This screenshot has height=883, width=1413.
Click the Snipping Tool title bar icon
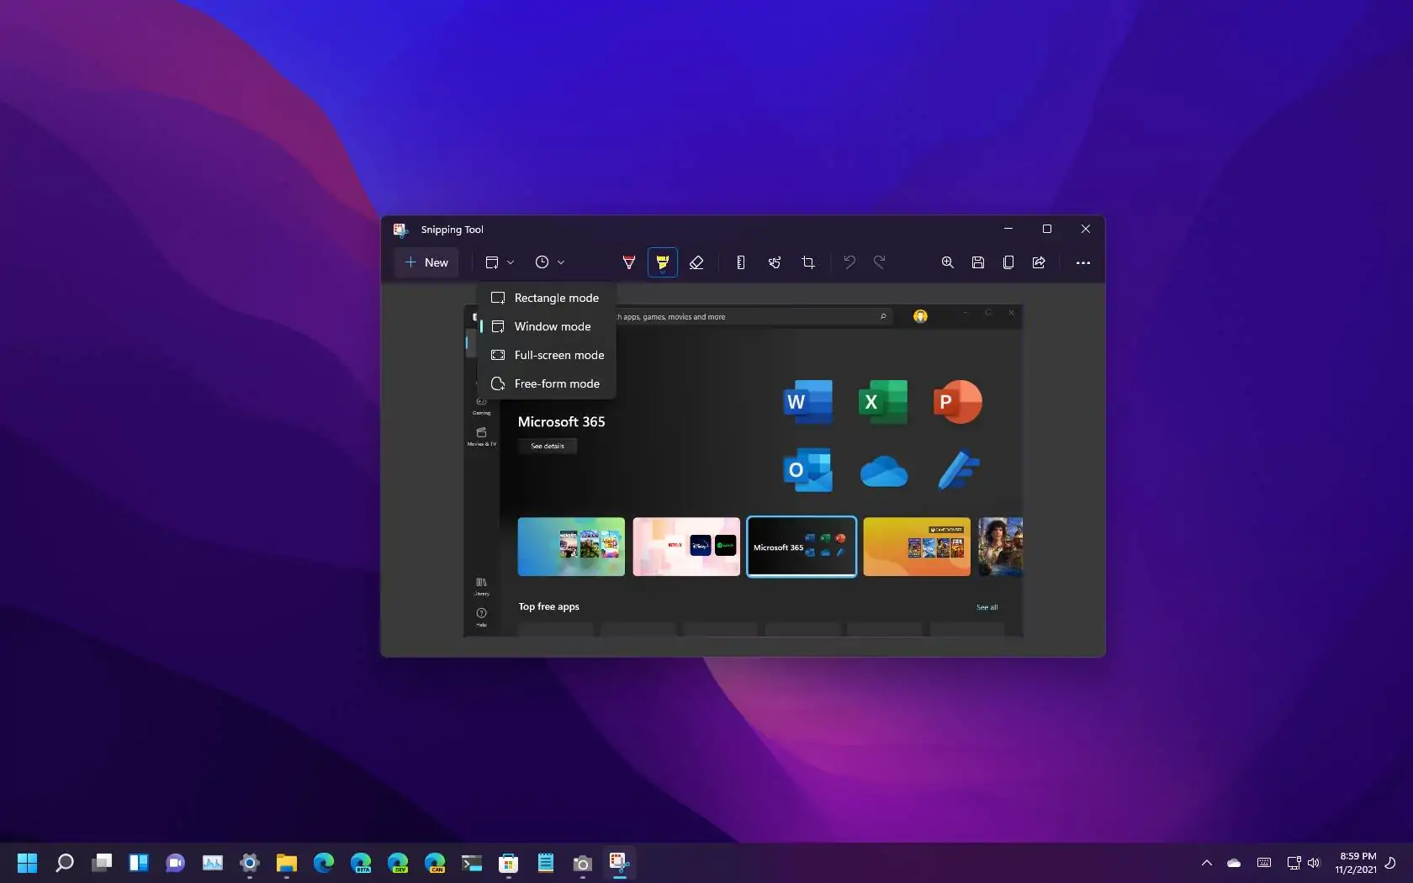pyautogui.click(x=400, y=230)
